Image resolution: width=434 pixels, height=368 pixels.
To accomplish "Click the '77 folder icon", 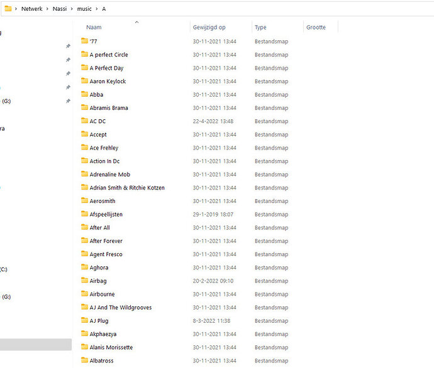I will 84,41.
